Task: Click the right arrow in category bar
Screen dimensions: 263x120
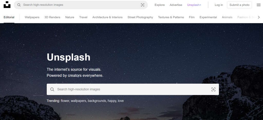Action: coord(259,17)
